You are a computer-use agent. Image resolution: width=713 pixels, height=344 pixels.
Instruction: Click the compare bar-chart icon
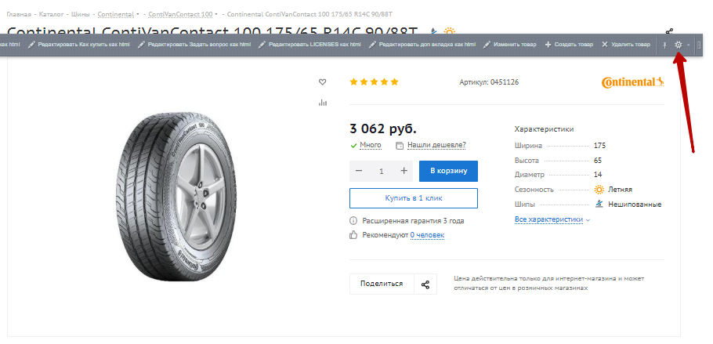tap(323, 103)
